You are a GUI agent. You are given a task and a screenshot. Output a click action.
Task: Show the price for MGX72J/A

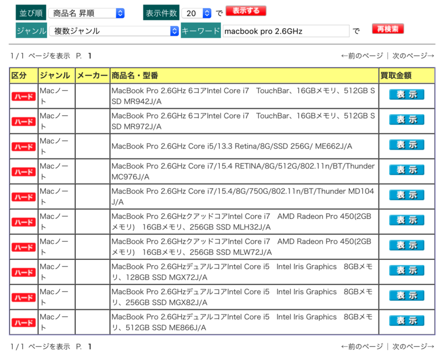coord(406,270)
